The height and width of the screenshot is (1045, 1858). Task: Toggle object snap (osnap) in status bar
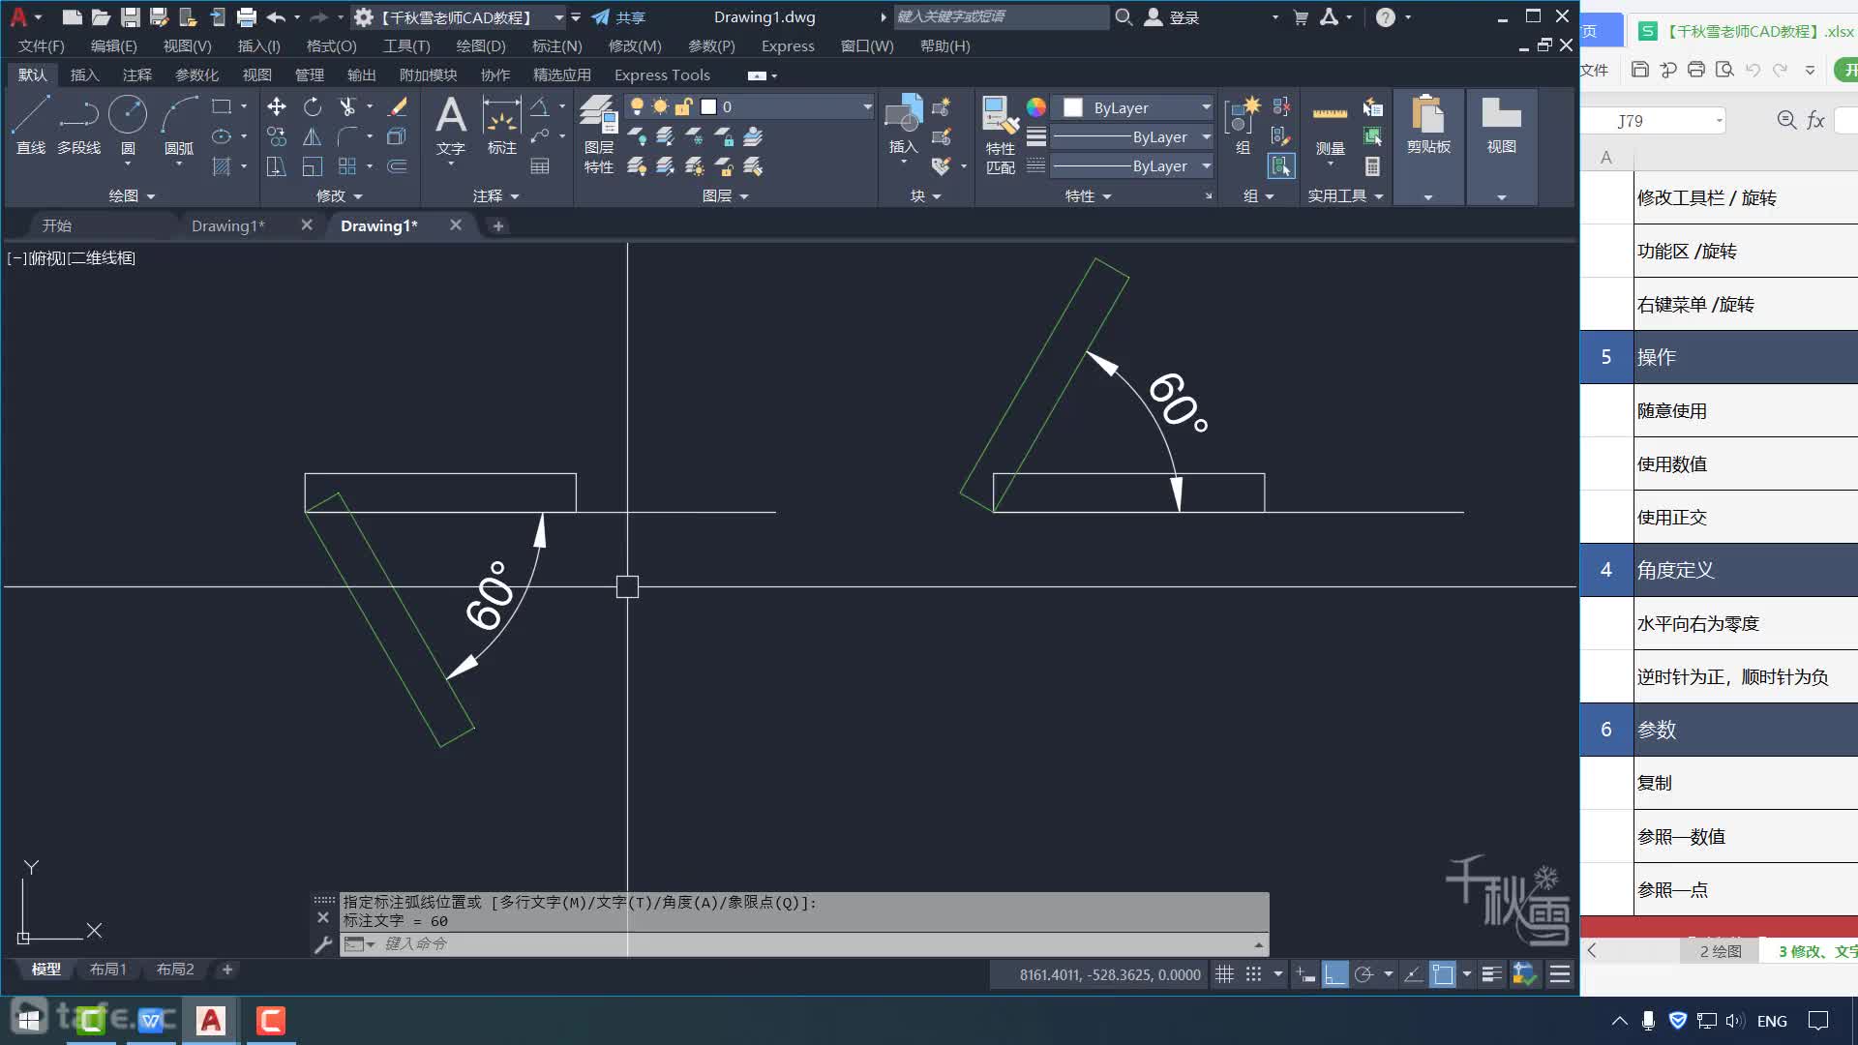tap(1443, 974)
